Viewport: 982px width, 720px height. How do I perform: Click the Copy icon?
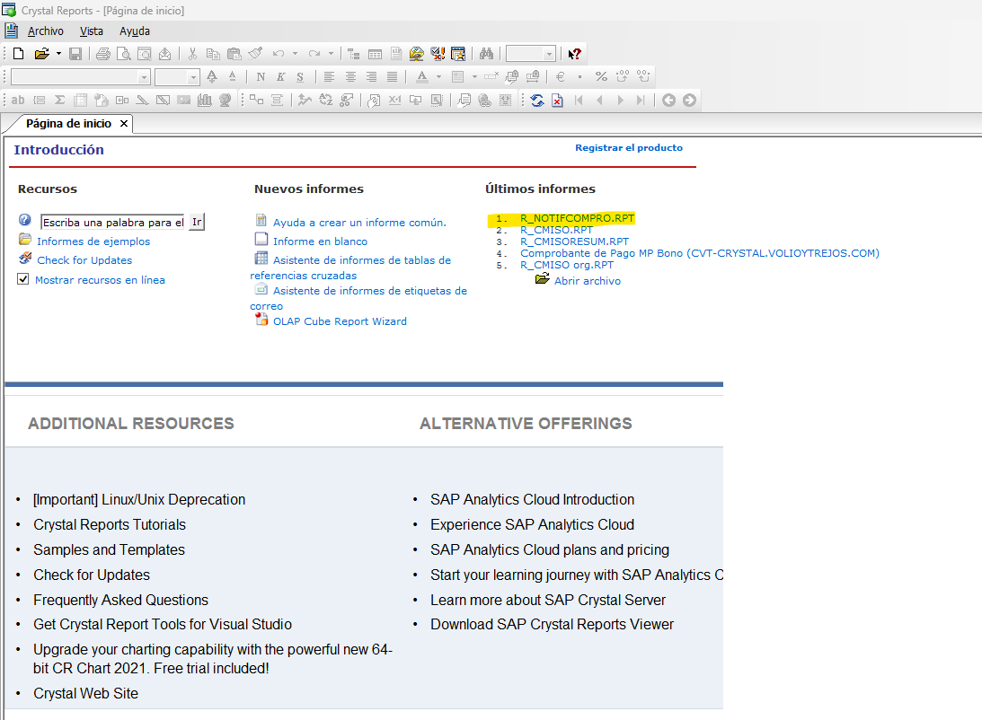tap(213, 54)
